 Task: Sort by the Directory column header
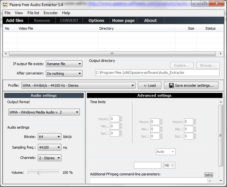pyautogui.click(x=137, y=29)
